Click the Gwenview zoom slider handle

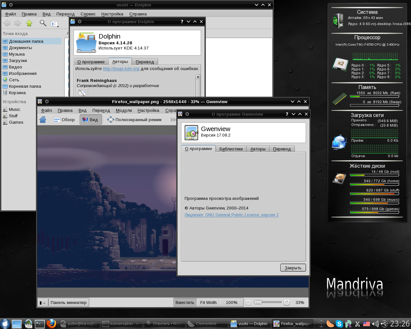point(258,302)
